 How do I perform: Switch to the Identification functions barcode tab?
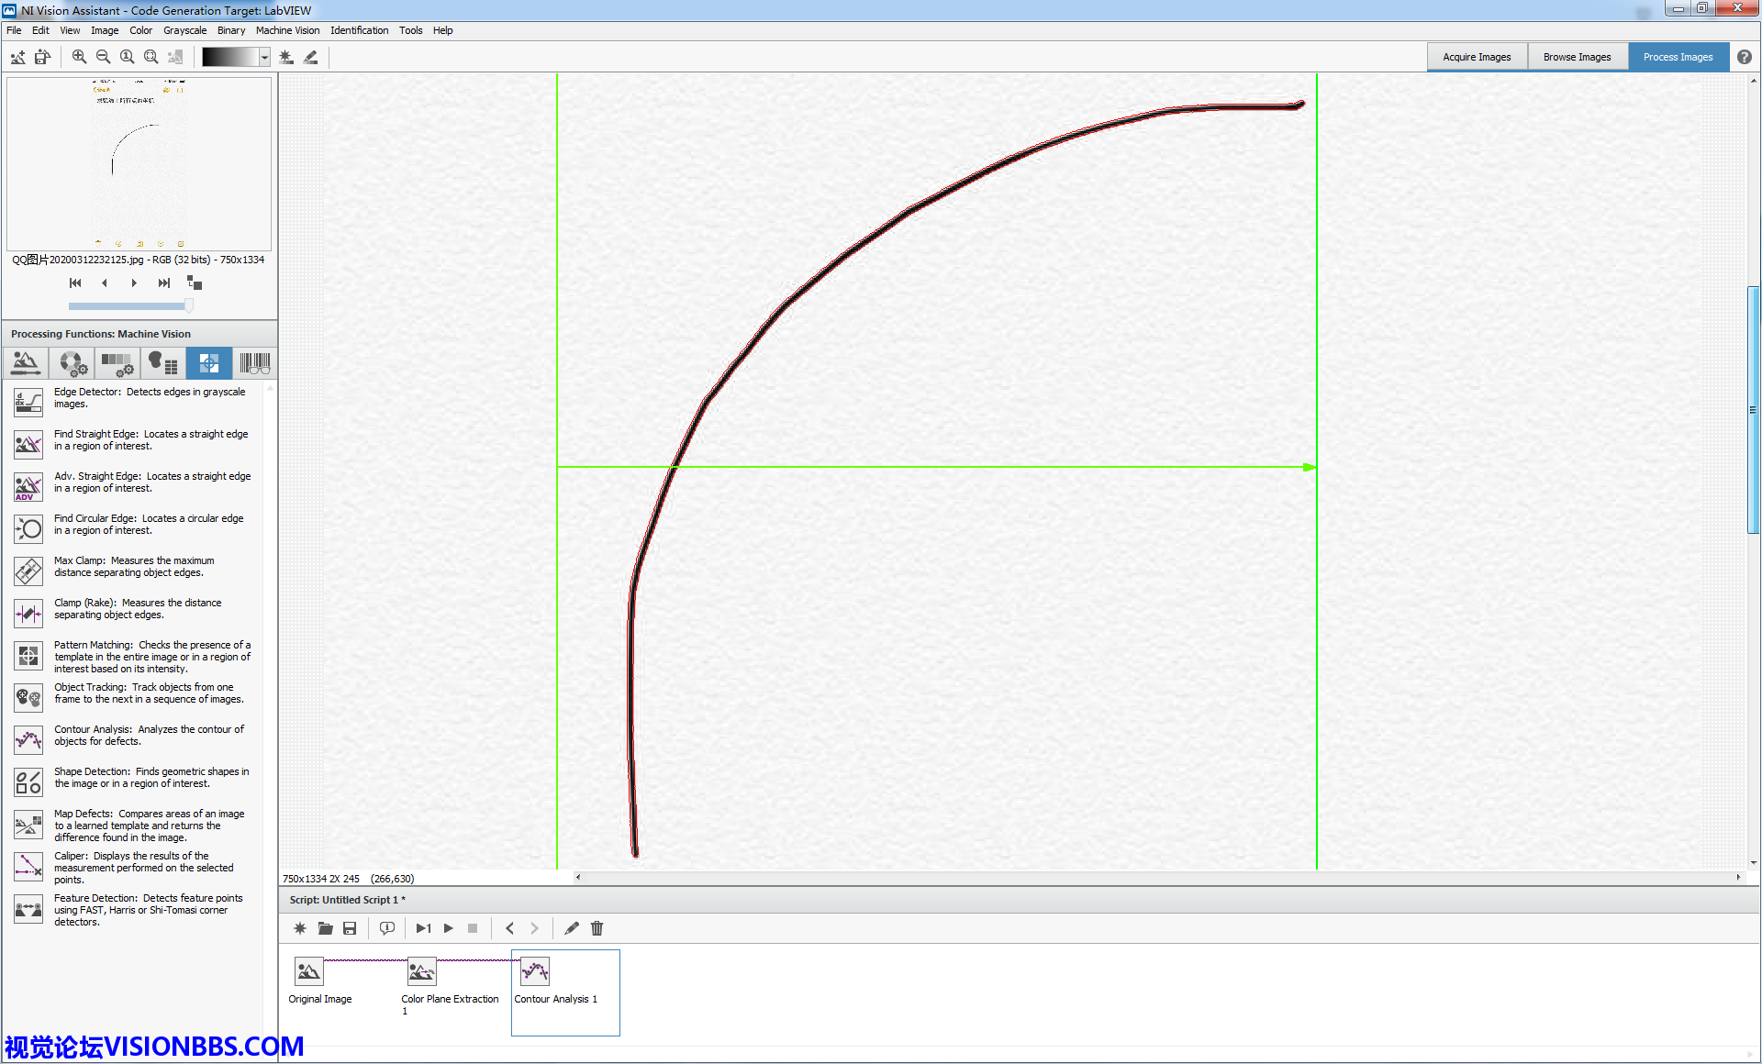[x=254, y=363]
